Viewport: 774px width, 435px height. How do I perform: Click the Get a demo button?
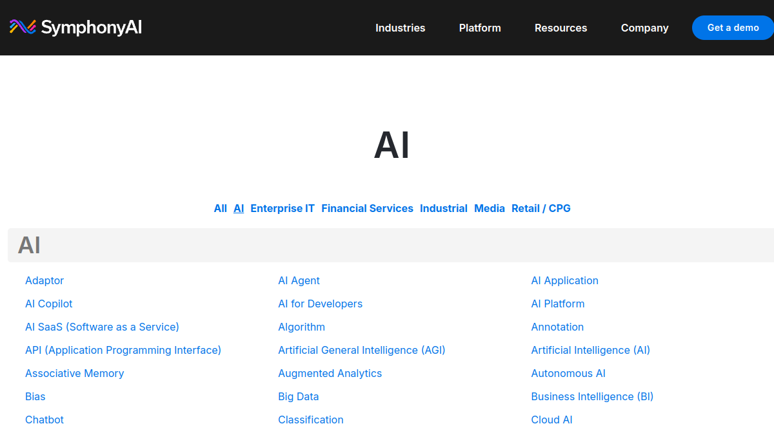tap(733, 28)
